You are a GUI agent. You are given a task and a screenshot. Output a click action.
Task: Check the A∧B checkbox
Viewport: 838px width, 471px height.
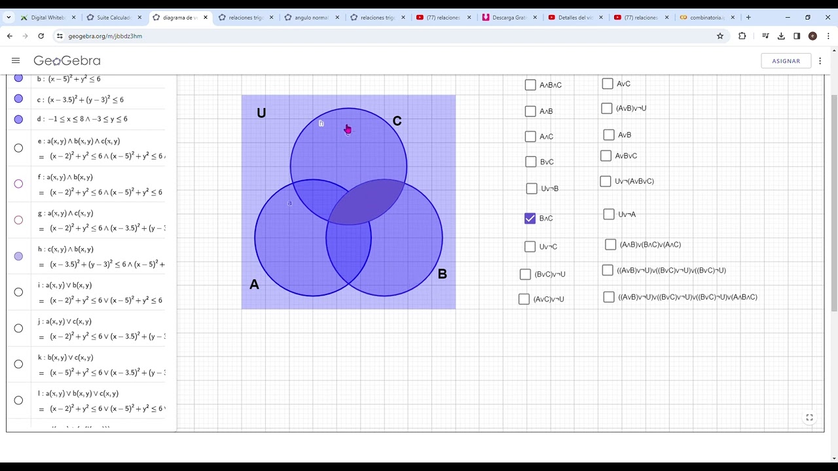coord(530,111)
